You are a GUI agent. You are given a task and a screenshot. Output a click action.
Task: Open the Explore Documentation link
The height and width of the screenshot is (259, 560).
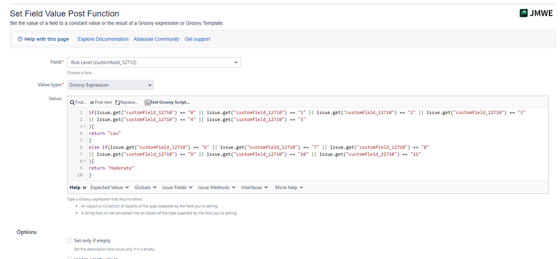tap(103, 39)
